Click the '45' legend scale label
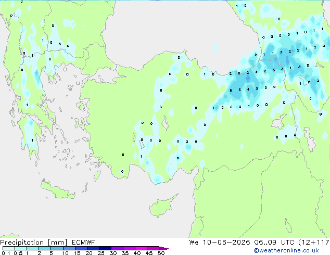This screenshot has height=255, width=330. click(149, 253)
